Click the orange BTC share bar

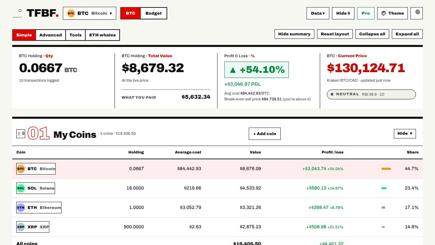[386, 169]
